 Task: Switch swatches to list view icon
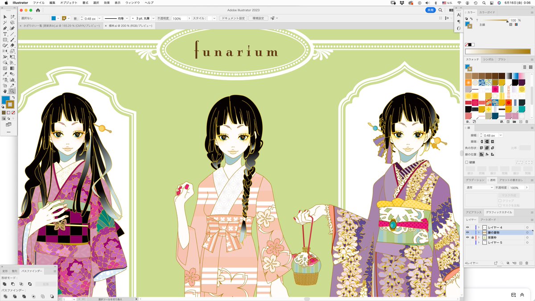point(524,67)
